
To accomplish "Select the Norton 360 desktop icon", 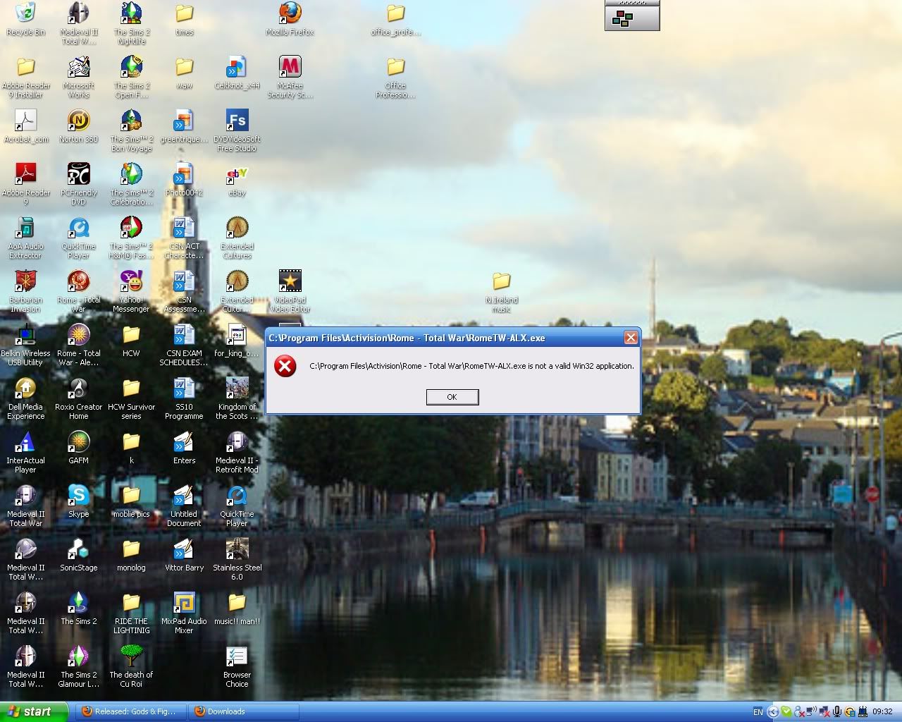I will (78, 121).
